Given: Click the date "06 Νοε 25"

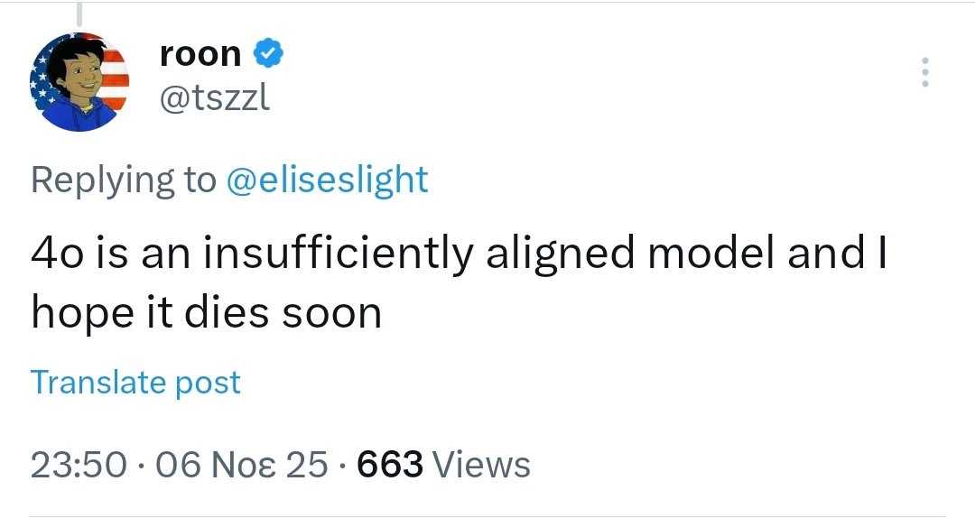Looking at the screenshot, I should pyautogui.click(x=242, y=465).
